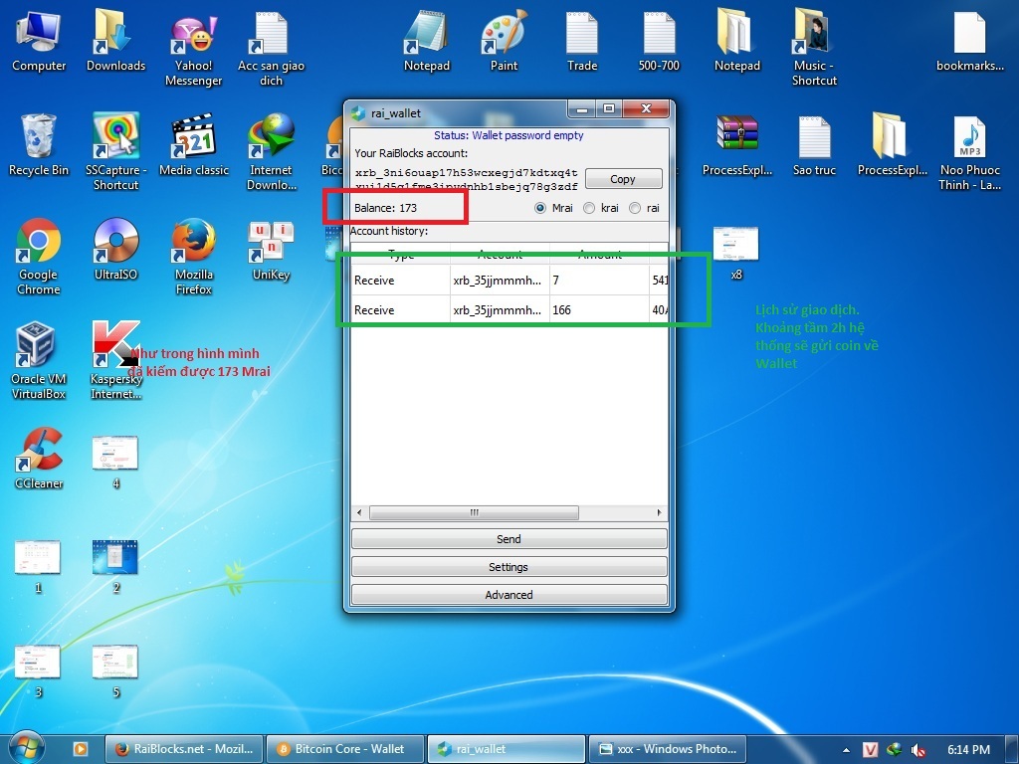Viewport: 1019px width, 764px height.
Task: Open Mozilla Firefox desktop shortcut
Action: pyautogui.click(x=194, y=242)
